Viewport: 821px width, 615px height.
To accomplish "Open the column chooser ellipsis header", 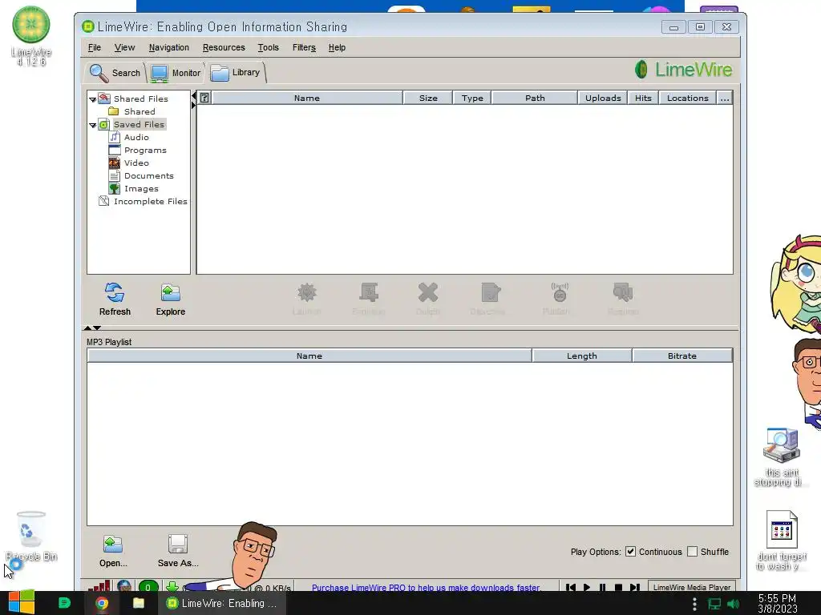I will 725,98.
